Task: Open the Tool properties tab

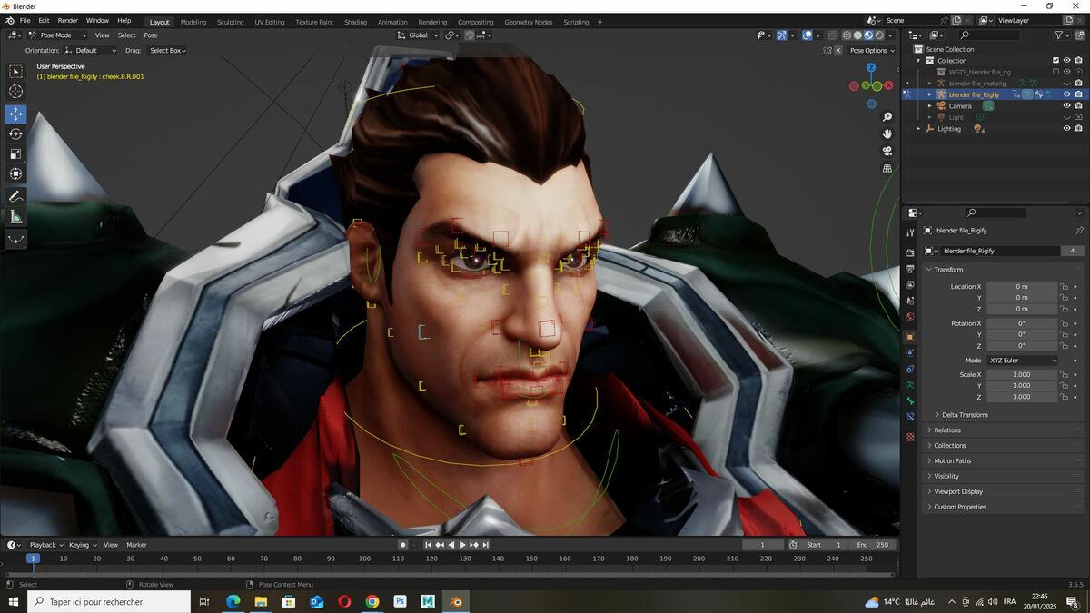Action: 910,233
